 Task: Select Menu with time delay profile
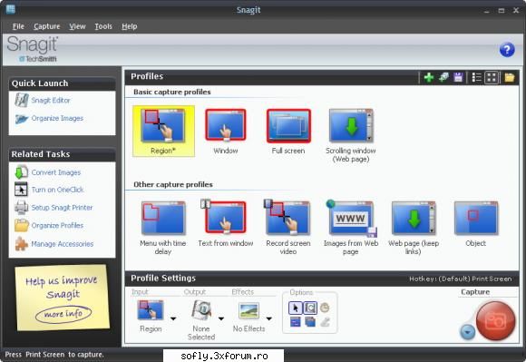pyautogui.click(x=163, y=228)
